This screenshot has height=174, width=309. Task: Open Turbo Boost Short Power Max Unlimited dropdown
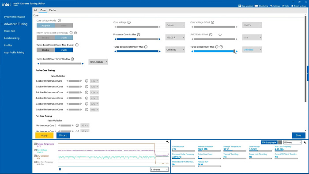175,49
